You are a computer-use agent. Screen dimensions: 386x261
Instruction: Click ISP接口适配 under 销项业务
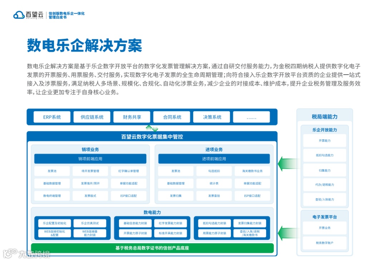(129, 196)
